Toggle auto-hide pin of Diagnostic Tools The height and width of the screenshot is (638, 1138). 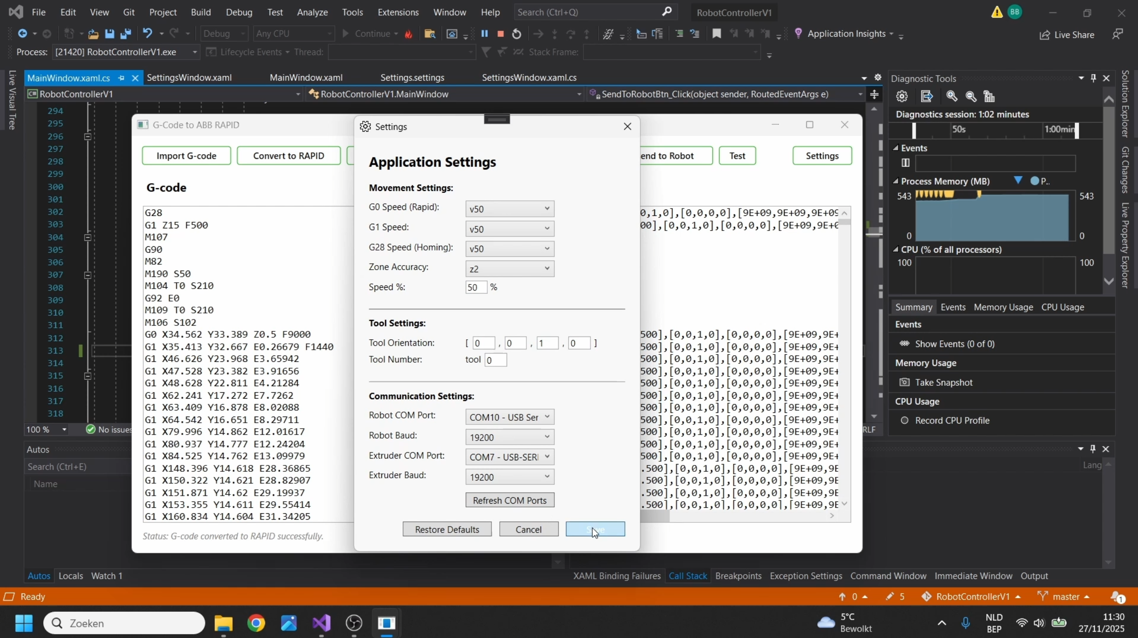click(x=1093, y=78)
